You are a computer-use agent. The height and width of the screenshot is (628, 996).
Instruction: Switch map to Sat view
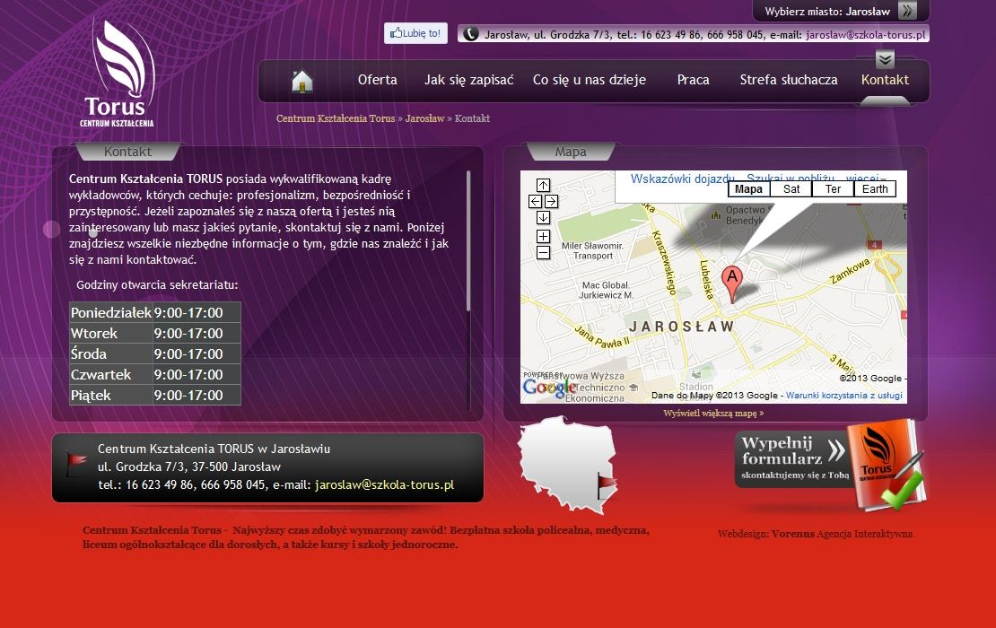click(791, 189)
